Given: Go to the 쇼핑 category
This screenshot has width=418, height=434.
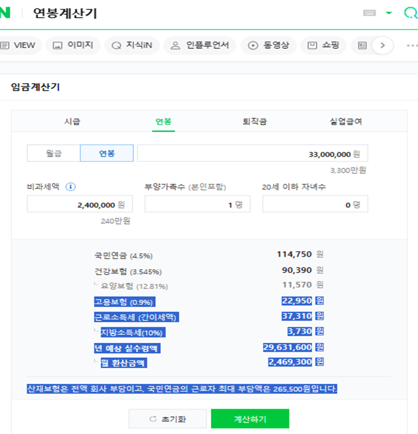Looking at the screenshot, I should (323, 45).
